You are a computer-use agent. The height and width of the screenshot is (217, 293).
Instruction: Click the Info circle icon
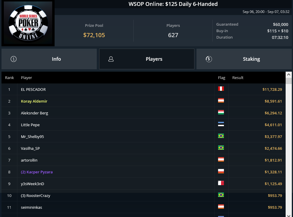click(14, 59)
